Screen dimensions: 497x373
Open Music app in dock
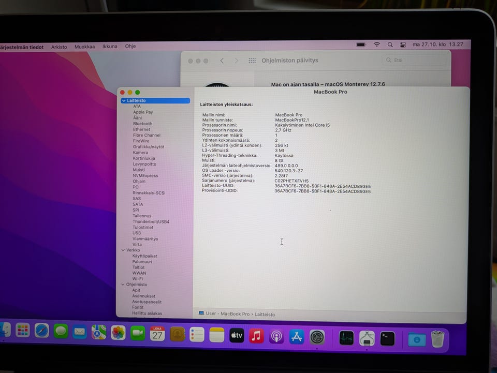(256, 336)
